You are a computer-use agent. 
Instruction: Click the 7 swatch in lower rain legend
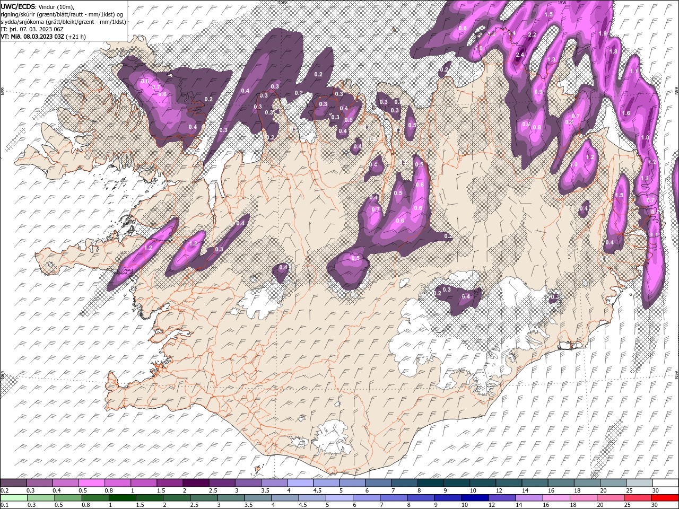point(393,498)
